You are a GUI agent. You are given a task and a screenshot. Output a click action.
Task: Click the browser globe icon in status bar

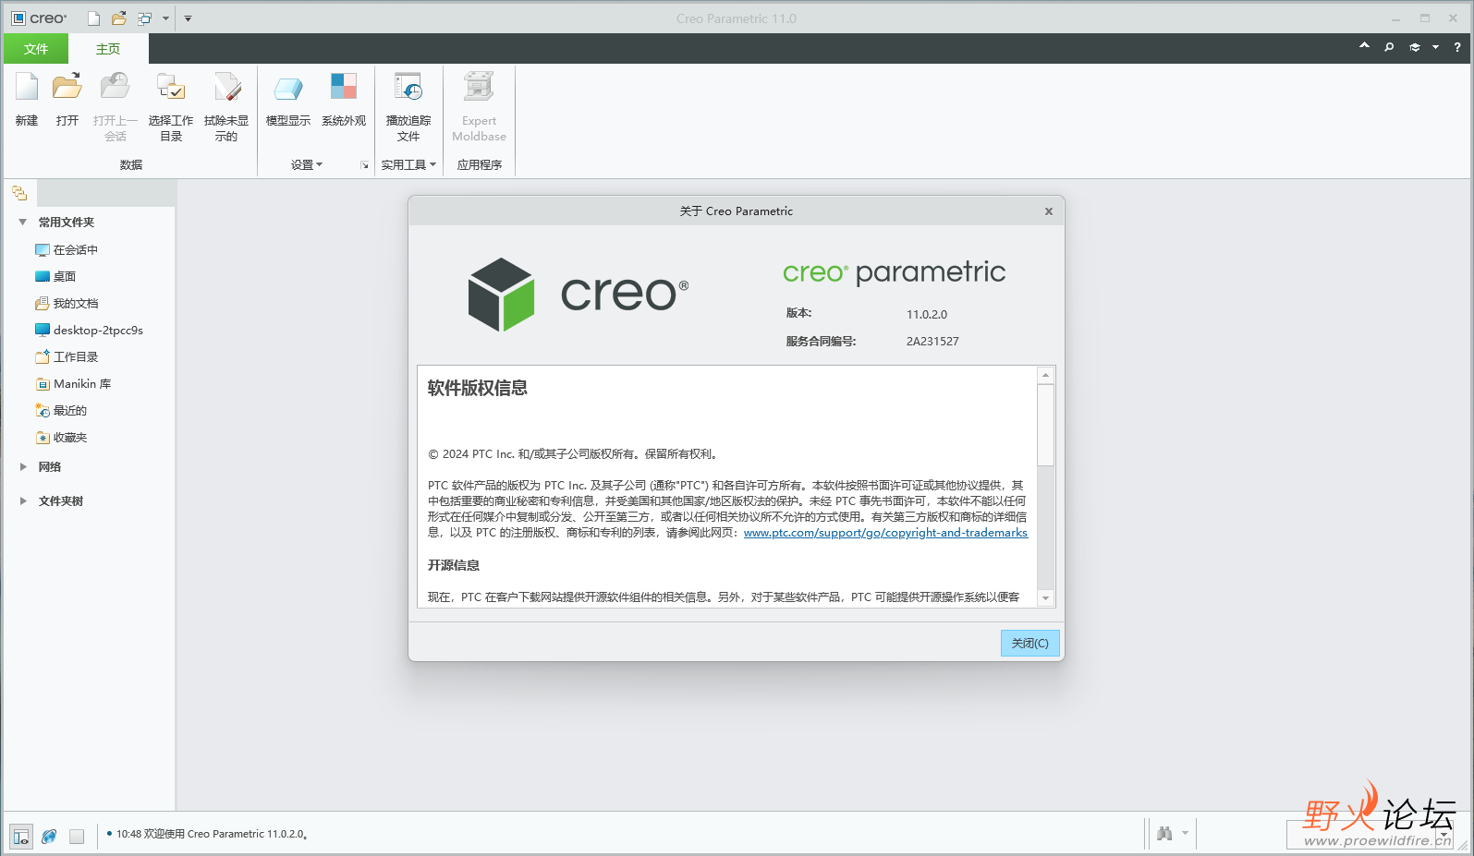(49, 836)
